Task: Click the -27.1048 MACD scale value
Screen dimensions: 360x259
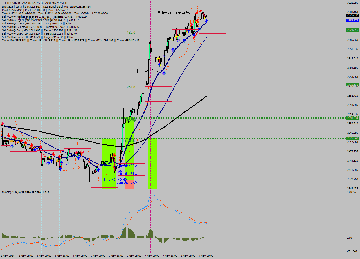Action: [x=352, y=251]
